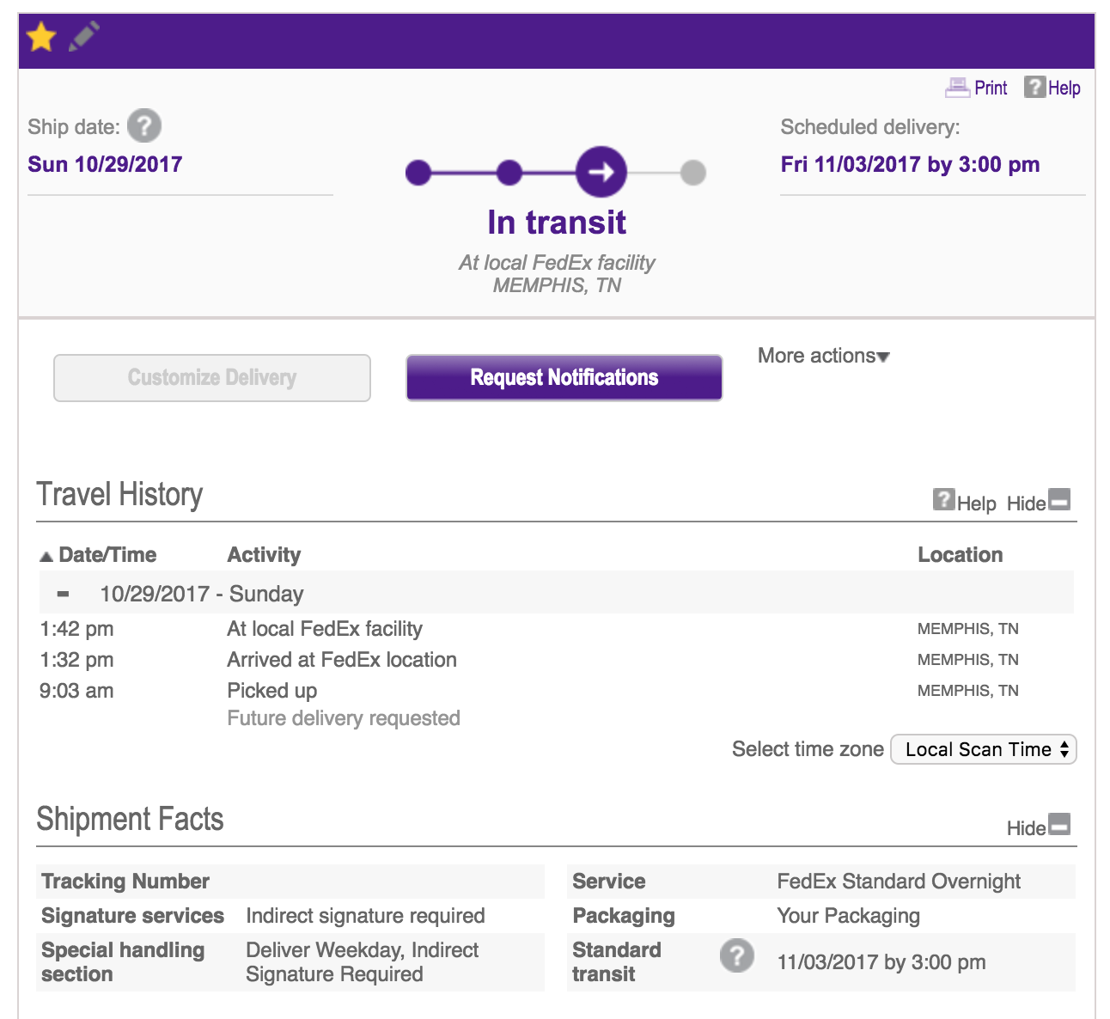The height and width of the screenshot is (1019, 1110).
Task: Click the Customize Delivery button
Action: coord(212,377)
